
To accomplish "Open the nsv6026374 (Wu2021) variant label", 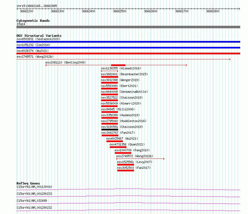I will point(33,51).
